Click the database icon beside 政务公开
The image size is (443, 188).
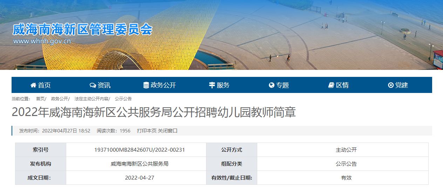pyautogui.click(x=146, y=85)
